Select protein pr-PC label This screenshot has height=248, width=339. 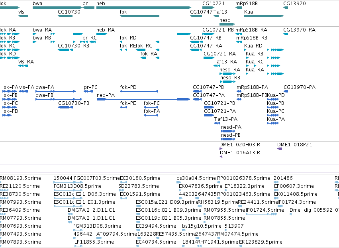click(90, 87)
